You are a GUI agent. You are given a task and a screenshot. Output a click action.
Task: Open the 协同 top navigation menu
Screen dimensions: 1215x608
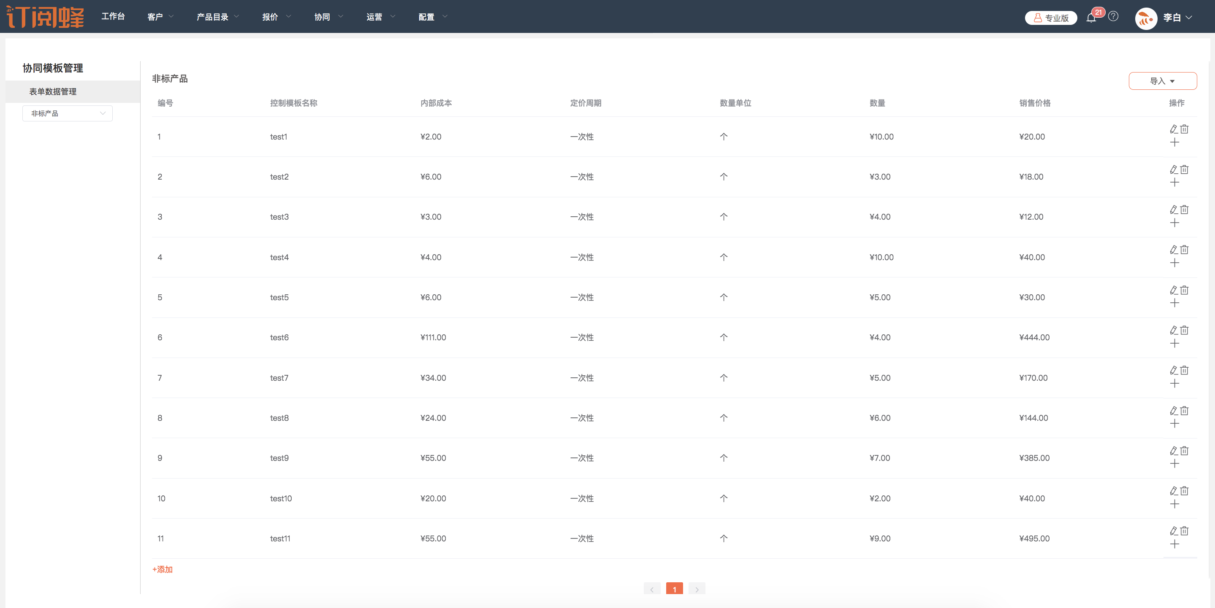(328, 17)
